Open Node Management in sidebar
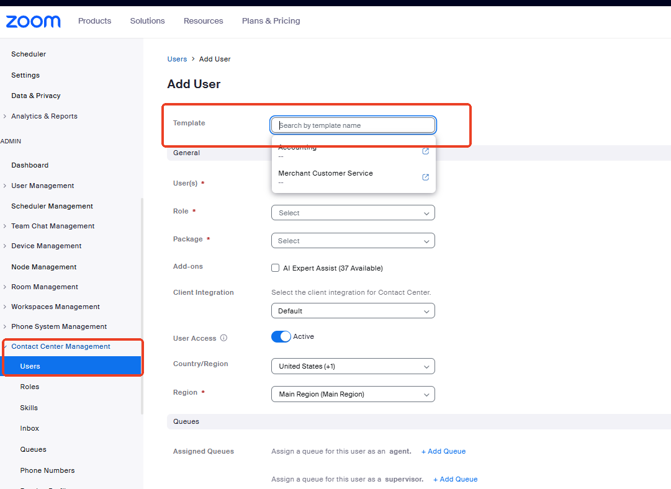Image resolution: width=671 pixels, height=489 pixels. pos(44,267)
